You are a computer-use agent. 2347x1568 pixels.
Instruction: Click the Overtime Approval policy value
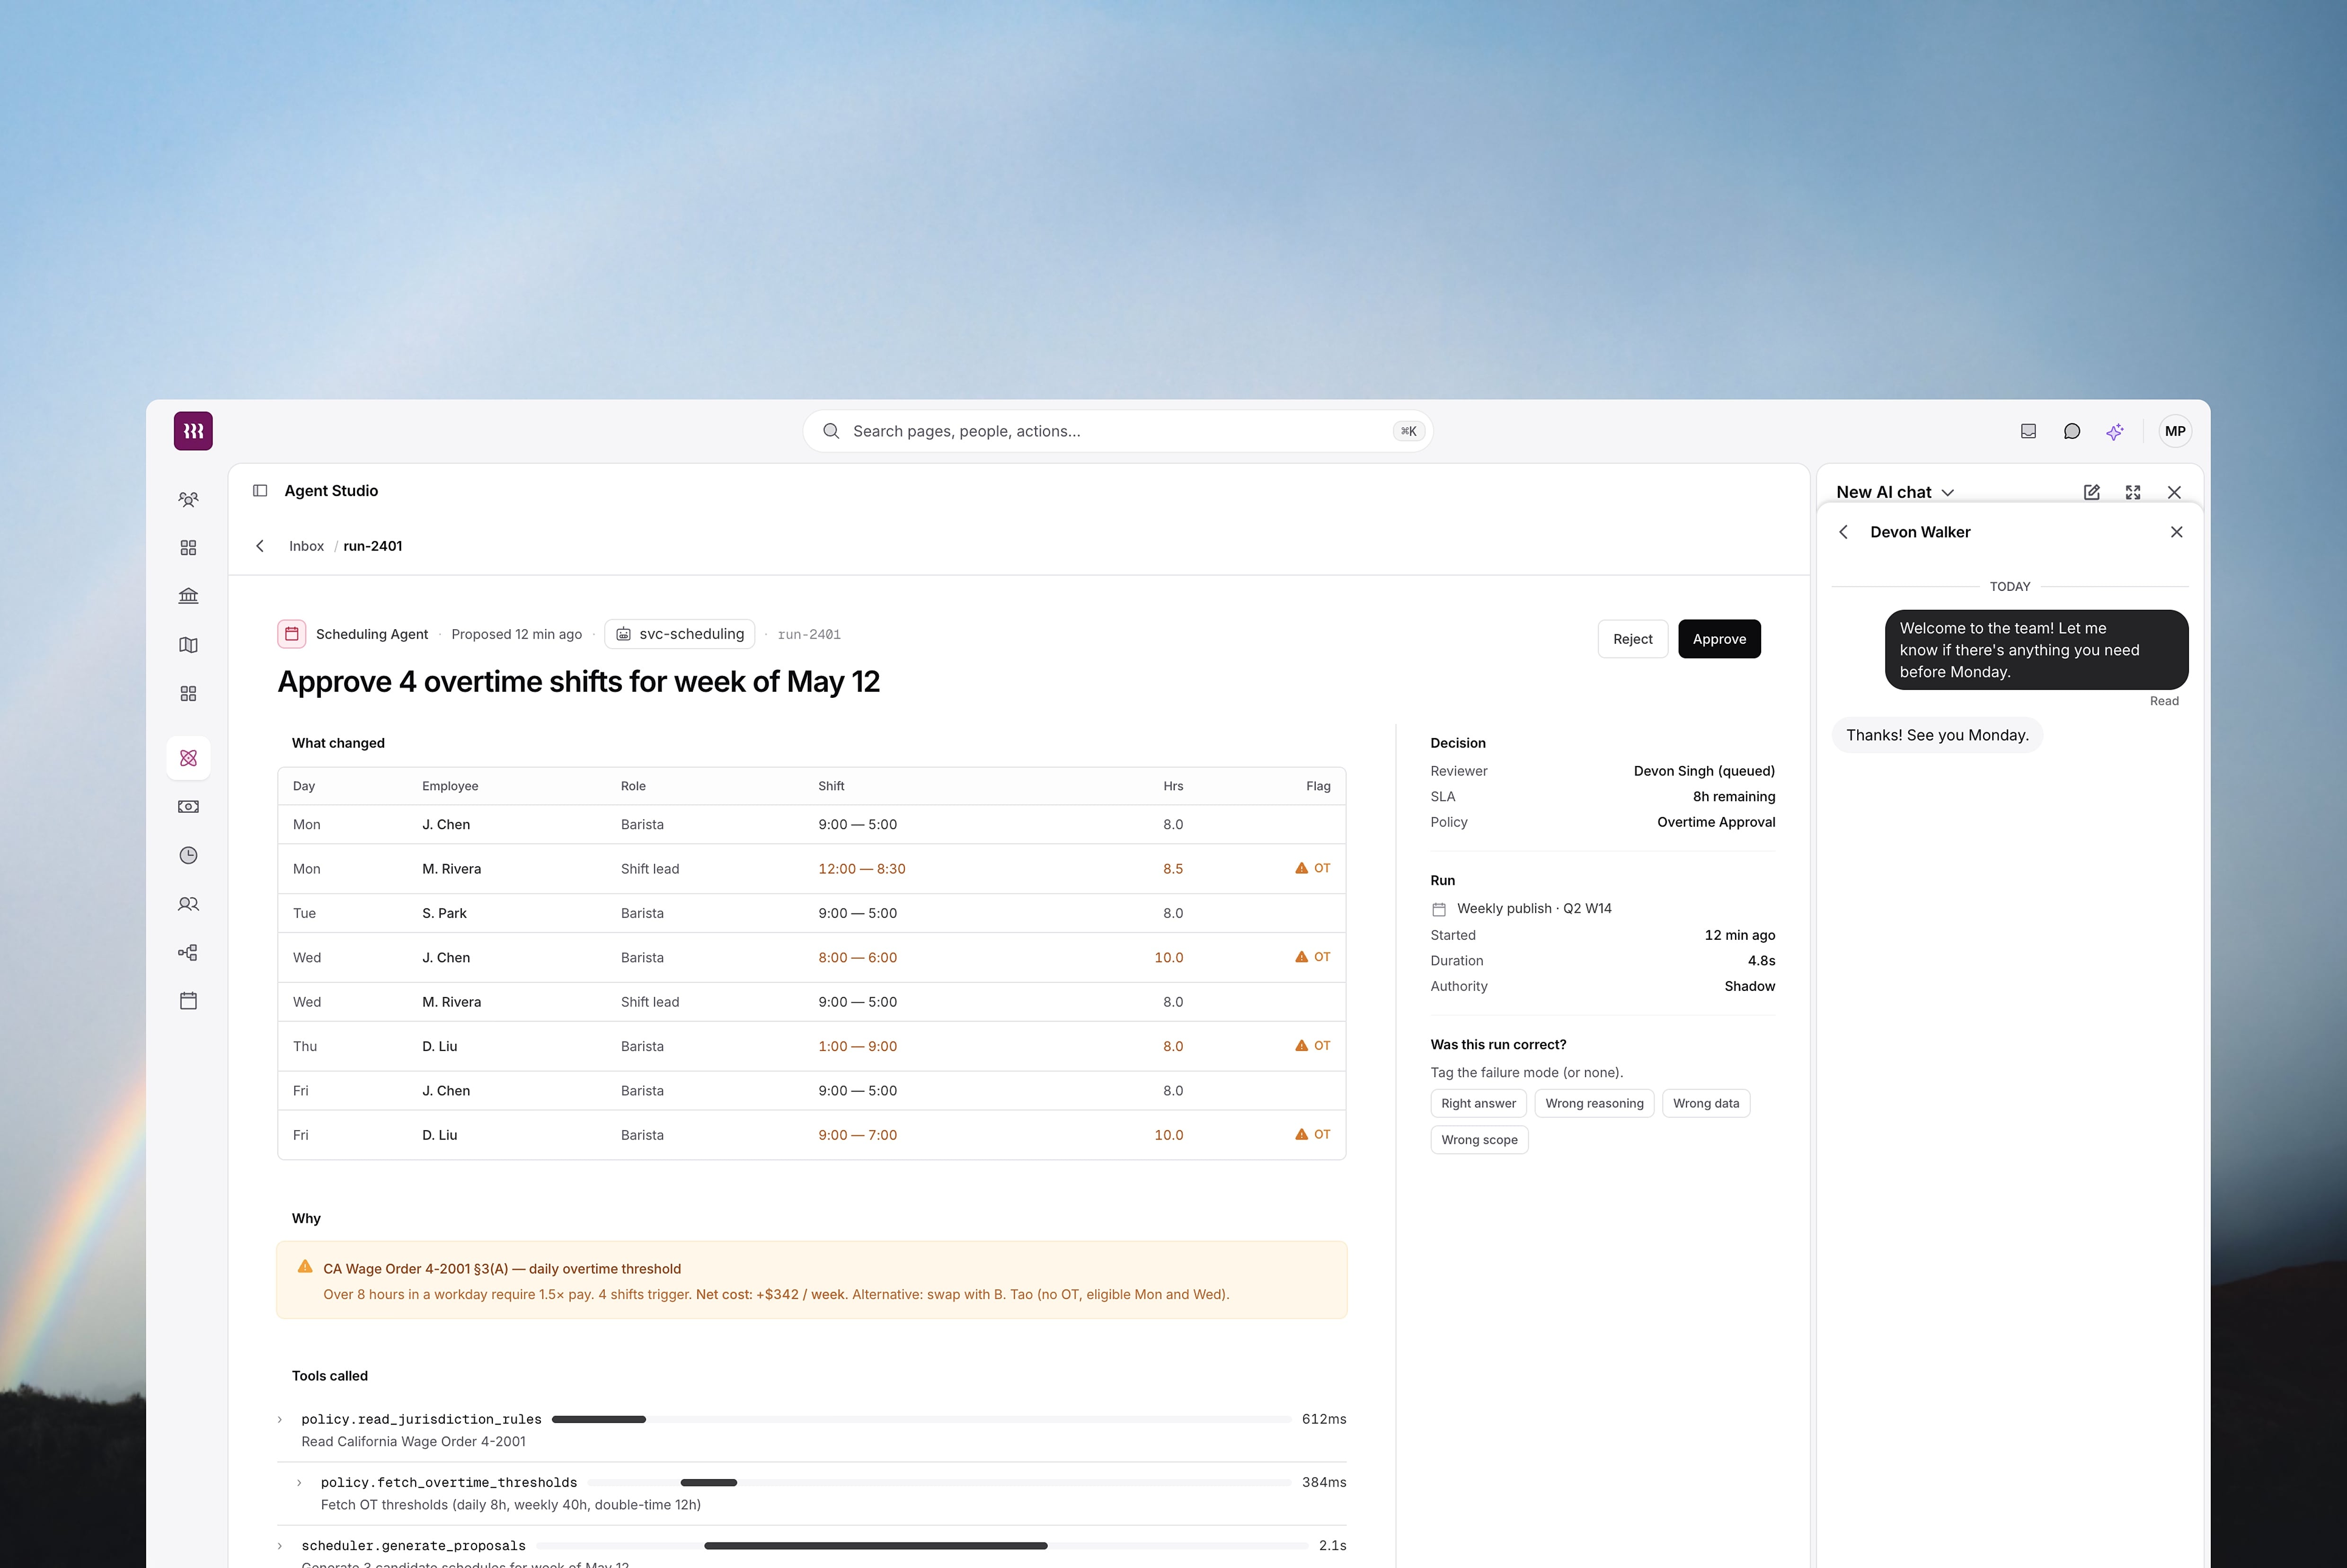[x=1716, y=822]
